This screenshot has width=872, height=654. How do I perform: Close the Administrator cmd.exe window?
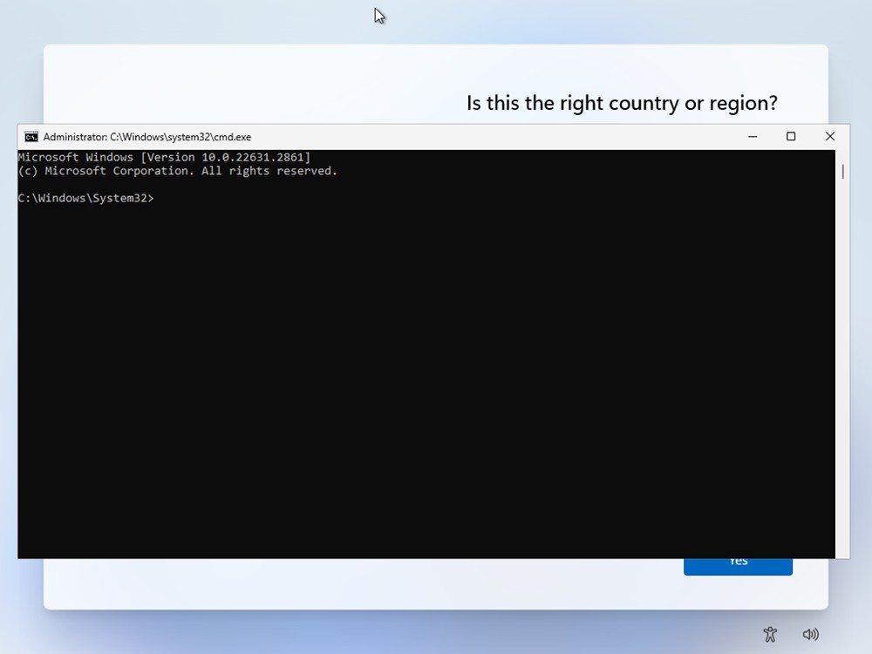(x=829, y=137)
